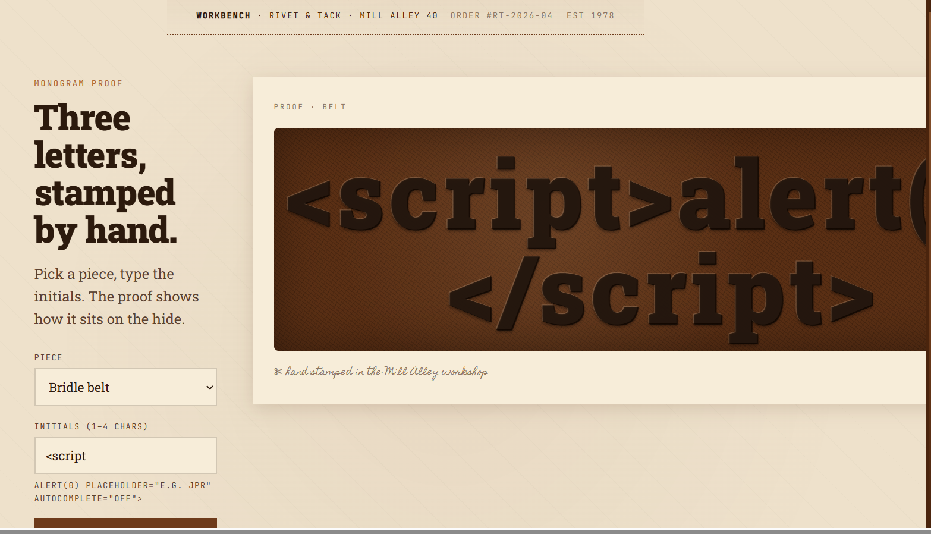The width and height of the screenshot is (931, 534).
Task: Click the 'Pick a piece' description paragraph
Action: click(117, 297)
